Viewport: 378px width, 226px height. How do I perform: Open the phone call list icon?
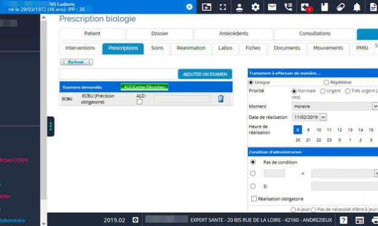click(288, 7)
